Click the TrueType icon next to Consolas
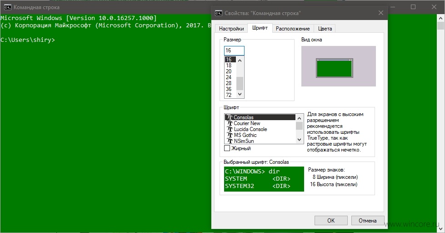Screen dimensions: 445x233 (230, 117)
